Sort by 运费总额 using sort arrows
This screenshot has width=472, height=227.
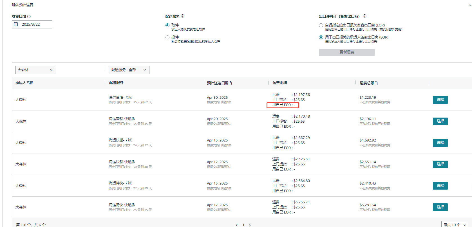pyautogui.click(x=377, y=83)
